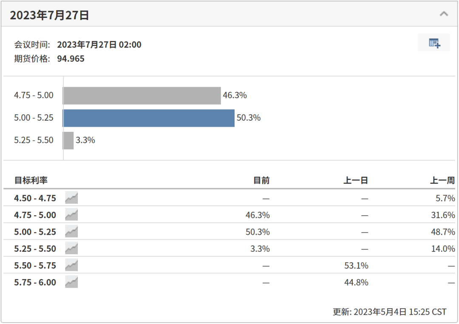The image size is (459, 324).
Task: Click the 53.1% previous-day value
Action: coord(356,265)
